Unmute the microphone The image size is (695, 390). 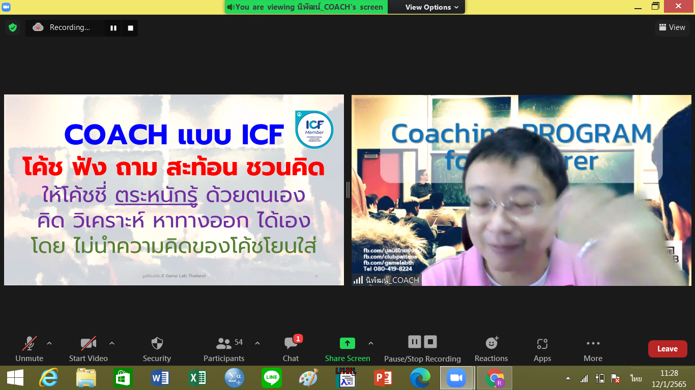(x=30, y=349)
